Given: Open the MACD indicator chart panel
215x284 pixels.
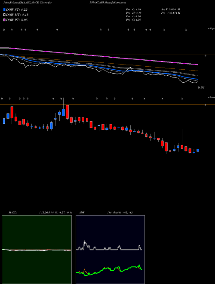Looking at the screenshot, I should point(37,250).
